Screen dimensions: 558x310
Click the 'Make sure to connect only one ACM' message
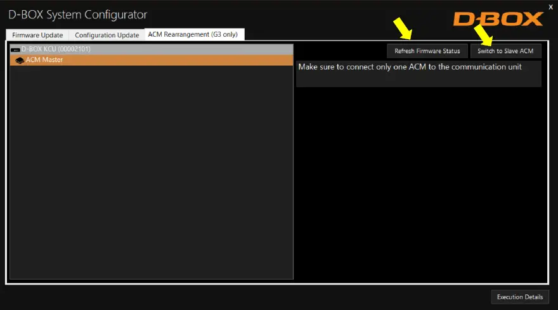pyautogui.click(x=410, y=67)
